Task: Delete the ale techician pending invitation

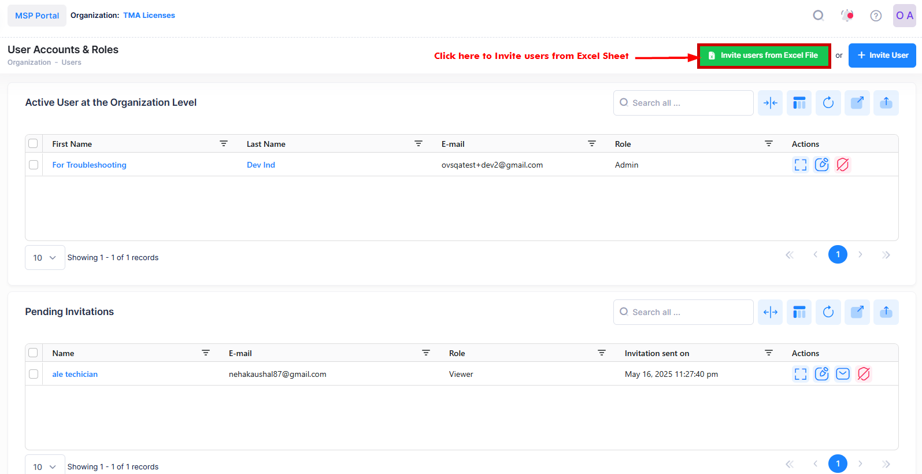Action: 864,374
